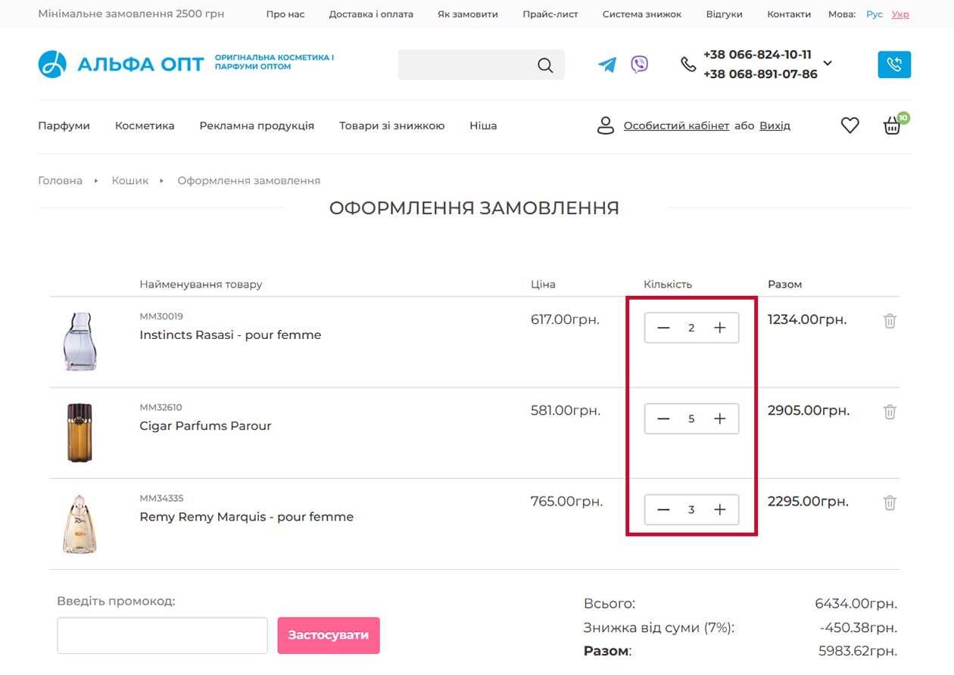Viewport: 954px width, 675px height.
Task: Open the Viber messenger icon
Action: point(640,64)
